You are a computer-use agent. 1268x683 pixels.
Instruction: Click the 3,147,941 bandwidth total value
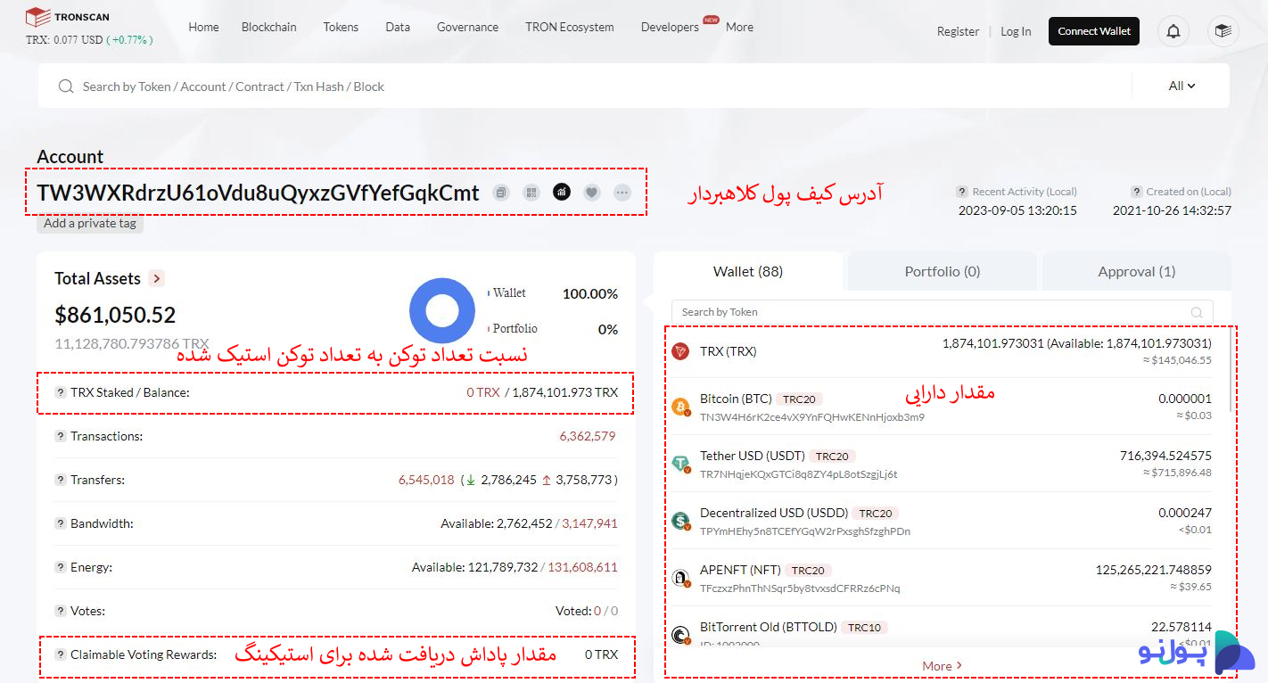click(589, 523)
